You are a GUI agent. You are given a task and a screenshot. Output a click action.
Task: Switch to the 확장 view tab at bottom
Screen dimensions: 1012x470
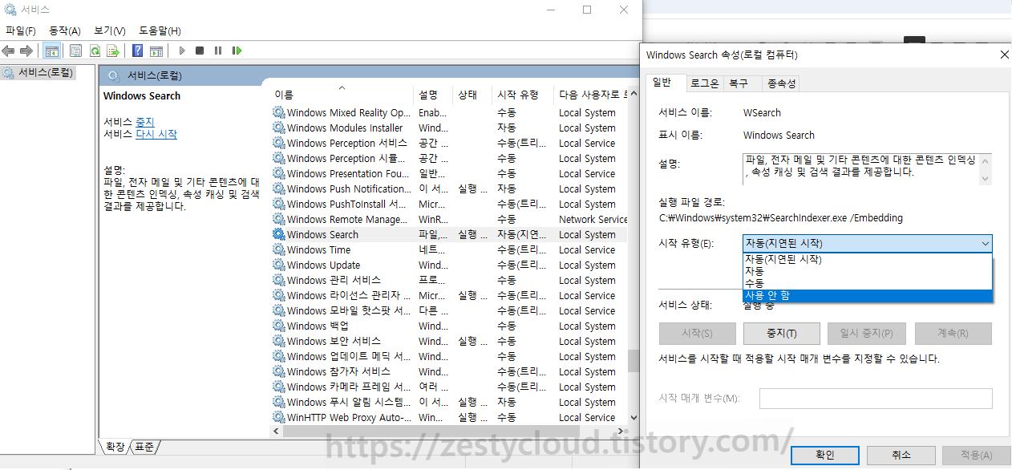click(115, 447)
